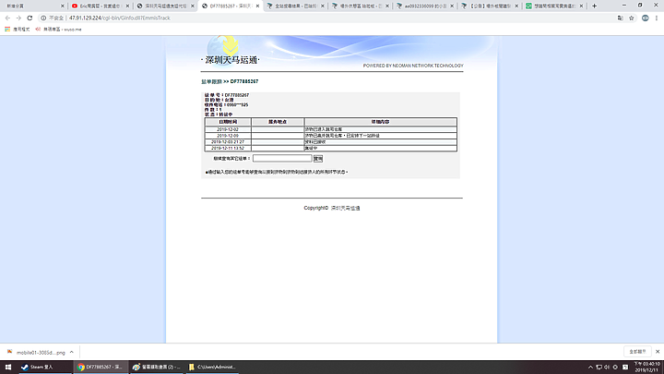Open the wuso.me bookmark
Screen dimensions: 664x374
[58, 30]
